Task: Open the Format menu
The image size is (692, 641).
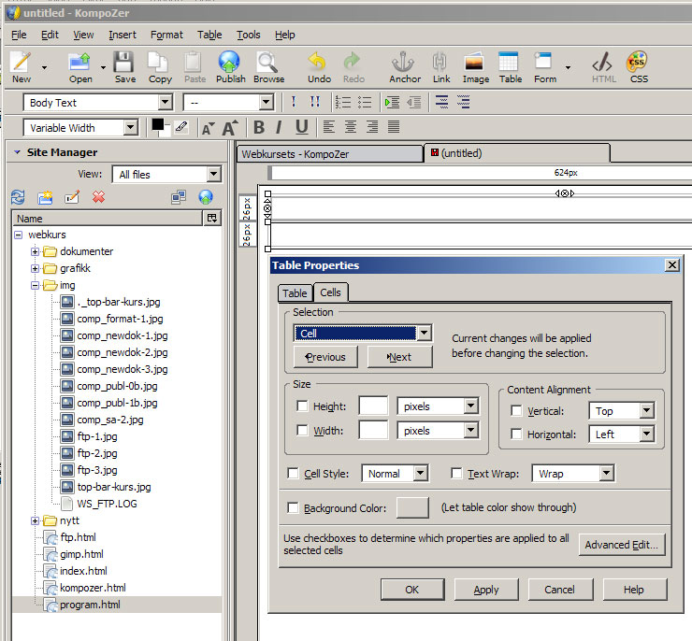Action: [x=166, y=35]
